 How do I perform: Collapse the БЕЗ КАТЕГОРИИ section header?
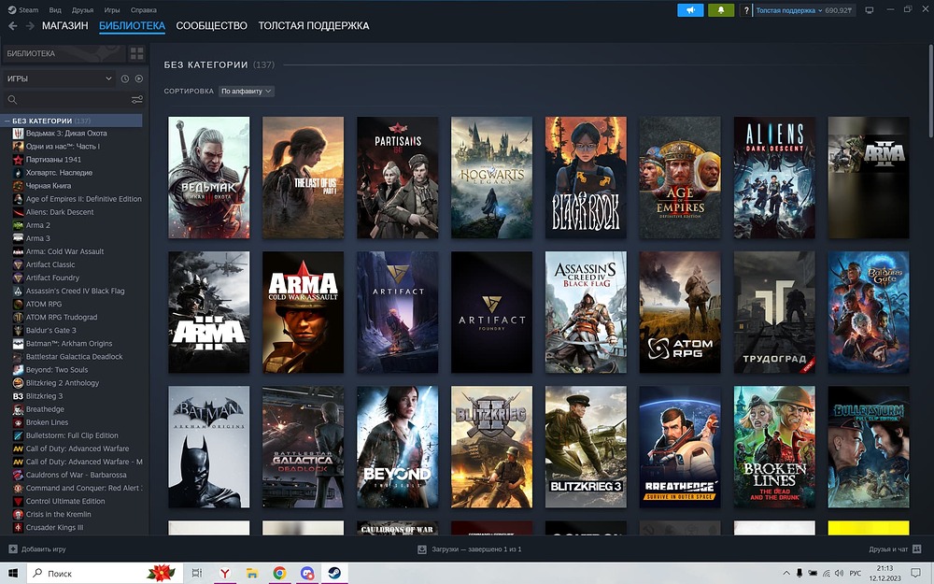(219, 64)
